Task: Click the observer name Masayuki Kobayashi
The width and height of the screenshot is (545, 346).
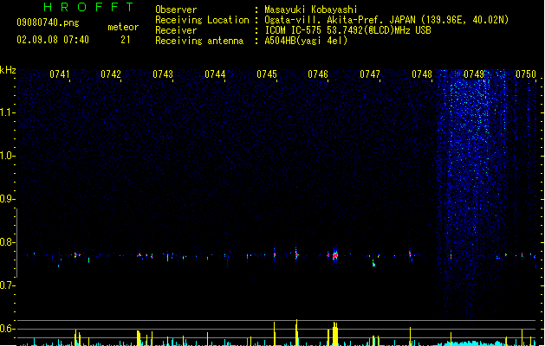Action: [311, 10]
